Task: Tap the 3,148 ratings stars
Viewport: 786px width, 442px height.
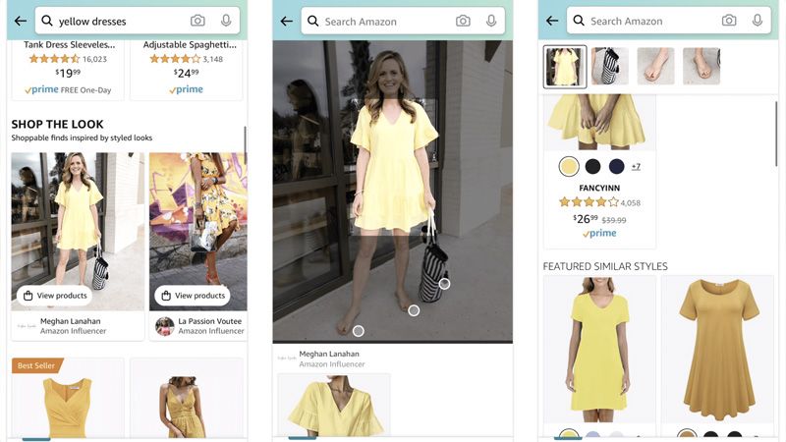Action: (x=175, y=59)
